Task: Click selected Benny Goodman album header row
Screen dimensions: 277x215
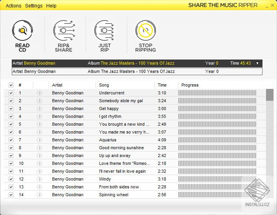Action: coord(137,63)
